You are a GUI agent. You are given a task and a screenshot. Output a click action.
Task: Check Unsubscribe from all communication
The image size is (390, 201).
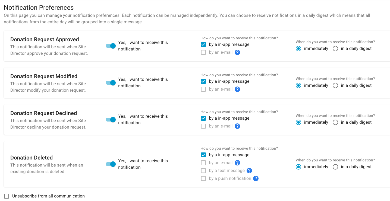click(7, 196)
